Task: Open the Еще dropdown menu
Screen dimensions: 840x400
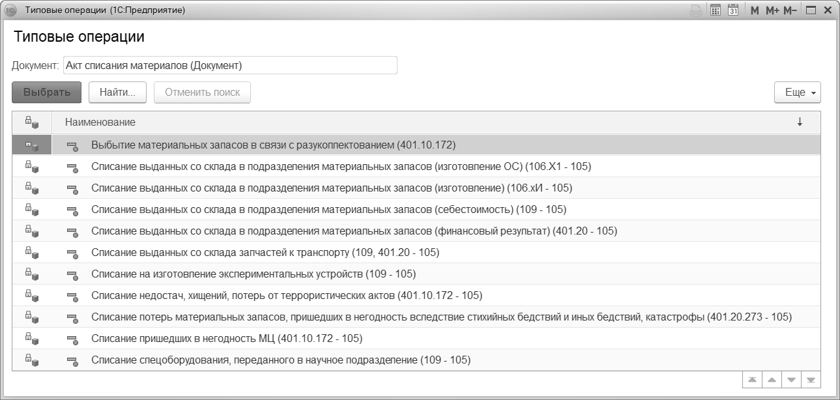Action: coord(797,93)
